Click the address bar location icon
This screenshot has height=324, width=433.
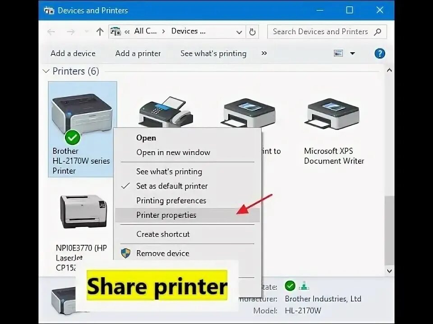[x=115, y=31]
